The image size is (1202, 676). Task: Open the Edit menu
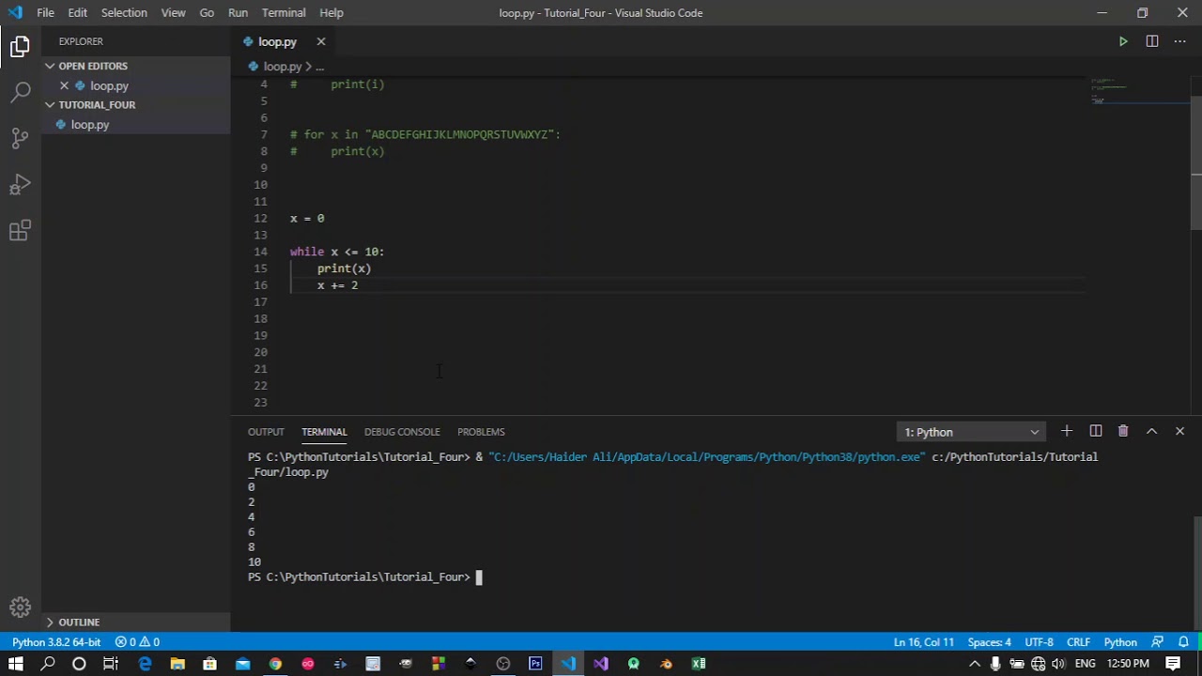point(78,12)
